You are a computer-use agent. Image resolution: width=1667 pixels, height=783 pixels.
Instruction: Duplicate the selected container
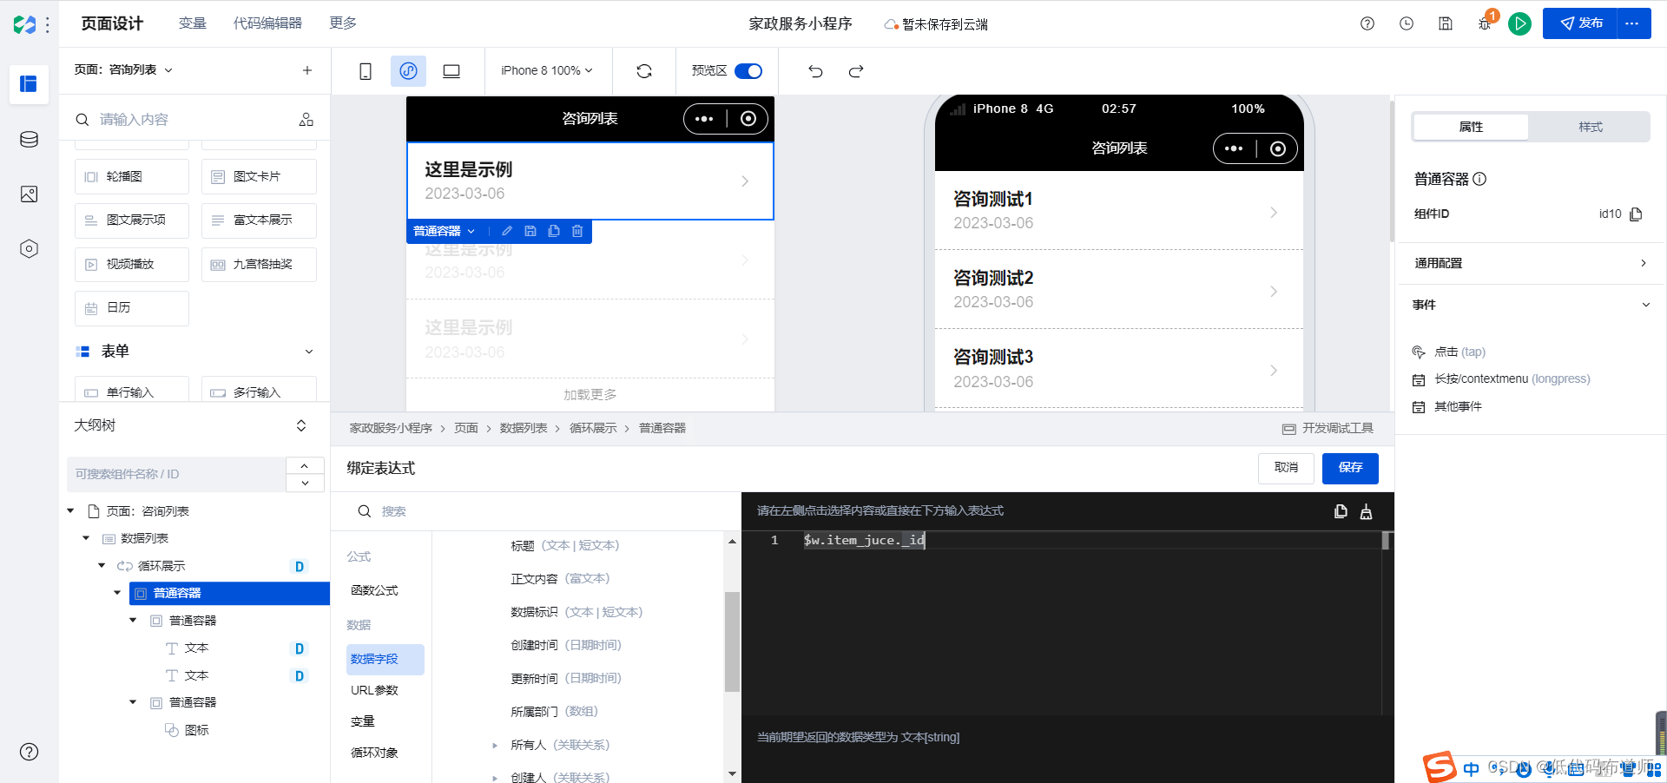tap(554, 231)
